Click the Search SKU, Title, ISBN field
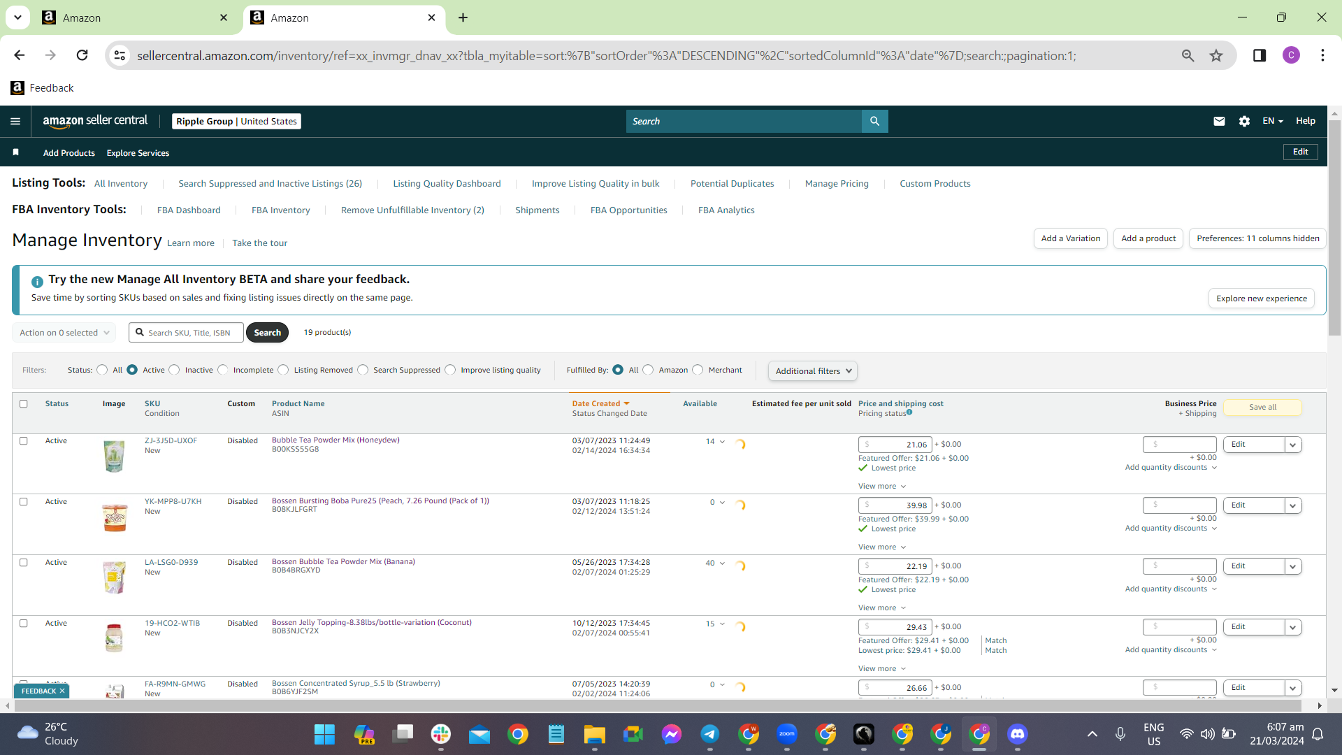Screen dimensions: 1342x755 tap(186, 333)
